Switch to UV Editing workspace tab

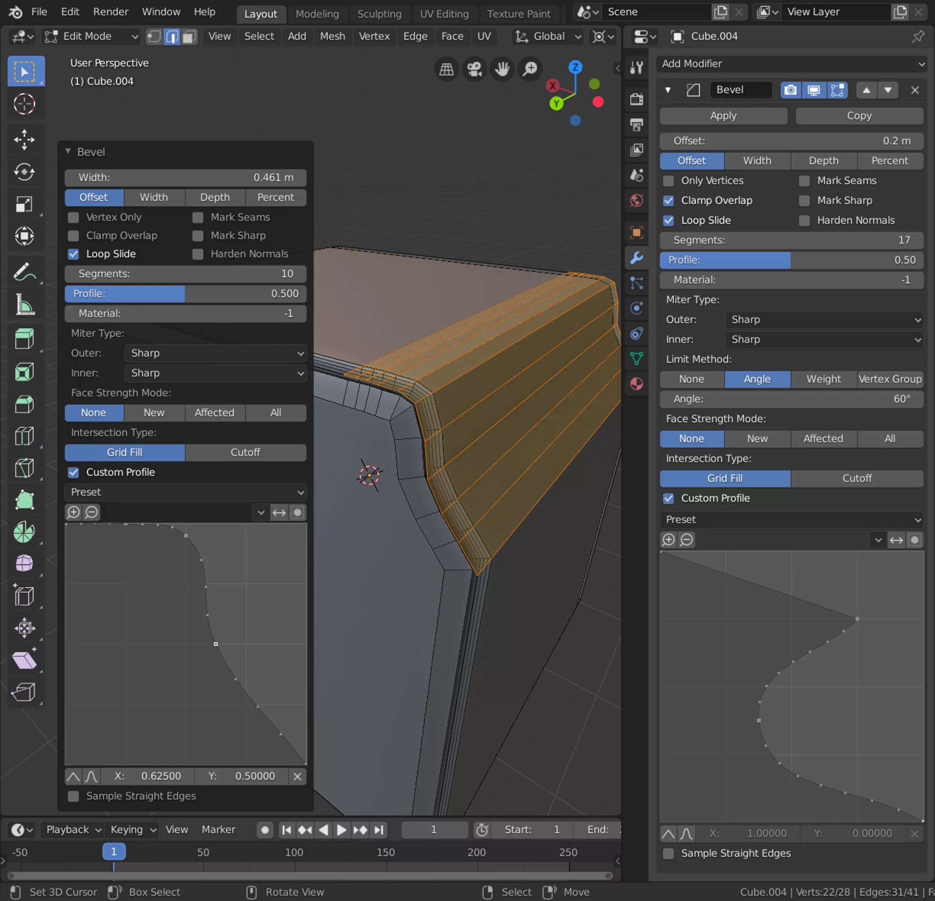pos(444,14)
